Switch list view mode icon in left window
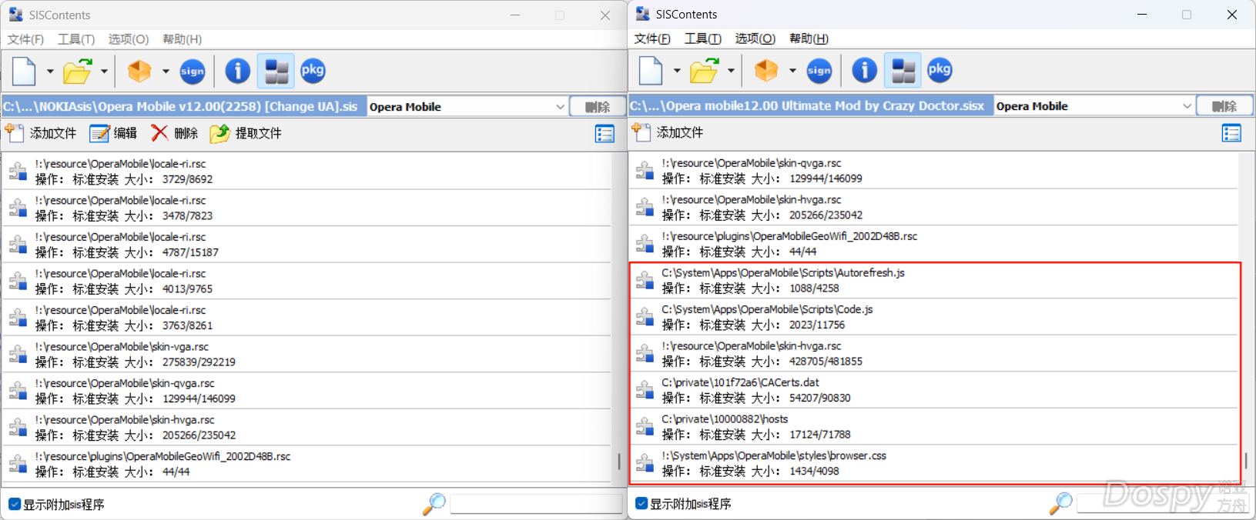This screenshot has height=520, width=1256. [x=605, y=134]
